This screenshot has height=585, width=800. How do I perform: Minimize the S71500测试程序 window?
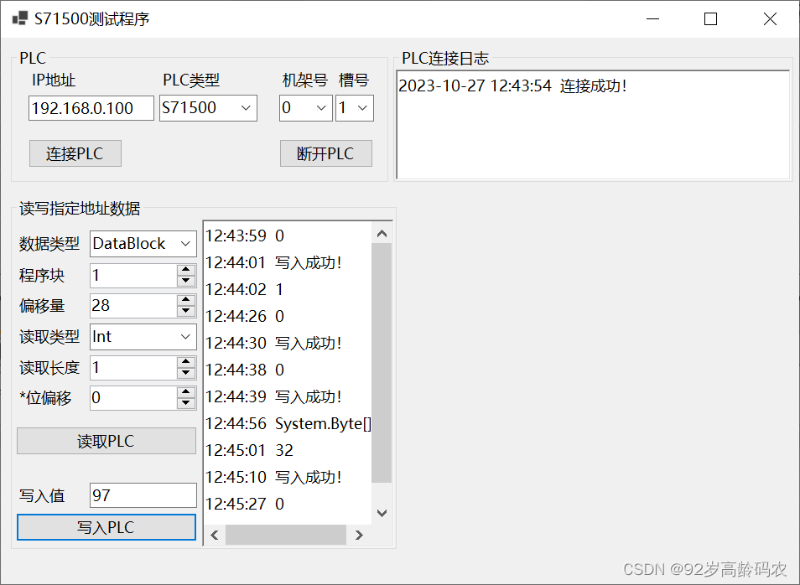point(652,19)
